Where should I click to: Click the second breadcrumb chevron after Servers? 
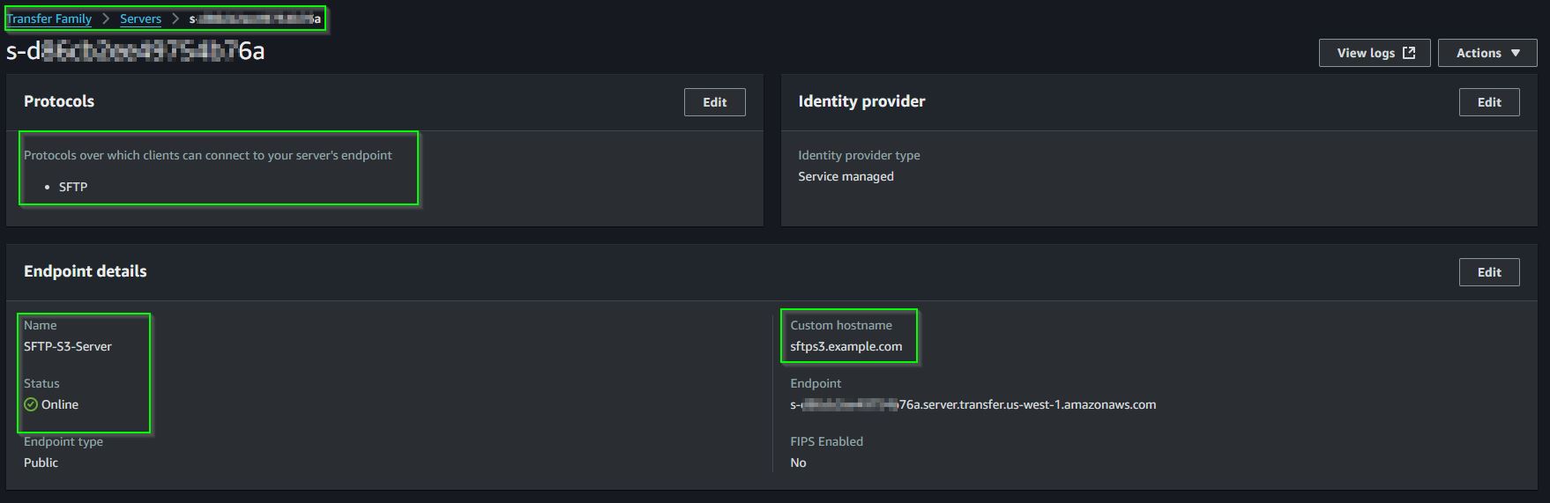coord(175,18)
